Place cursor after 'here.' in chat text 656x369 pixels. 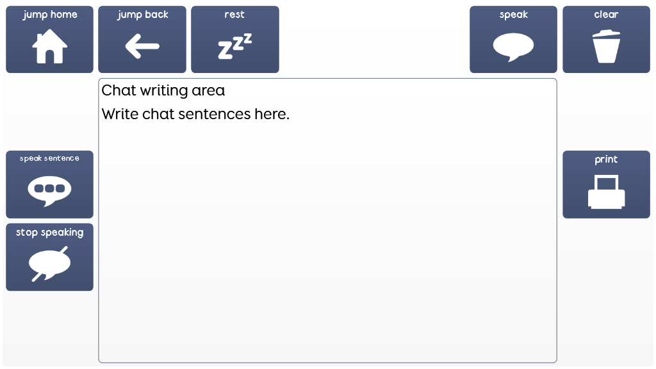[291, 115]
